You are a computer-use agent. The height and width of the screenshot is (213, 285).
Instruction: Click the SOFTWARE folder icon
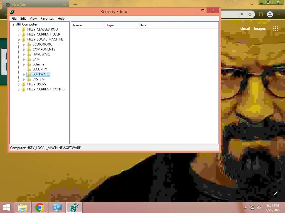pos(29,74)
